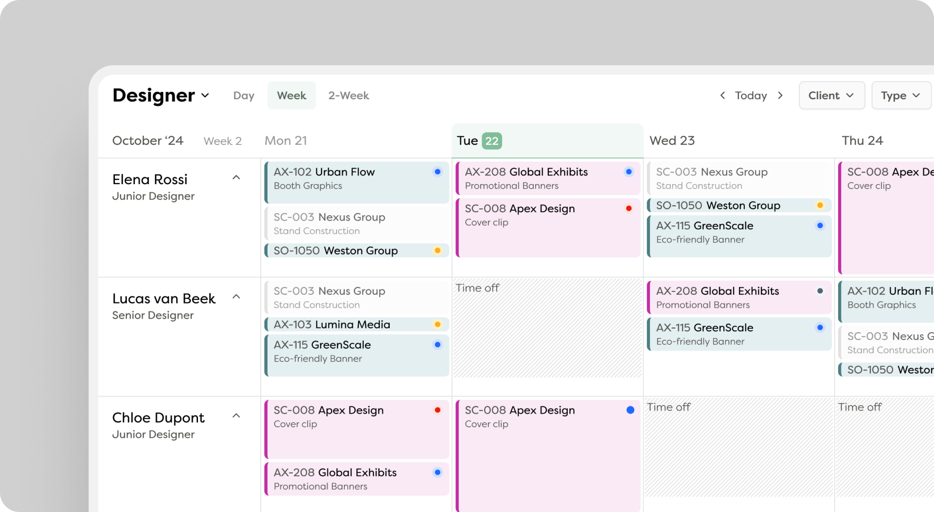The image size is (934, 512).
Task: Switch to Day view tab
Action: (x=244, y=95)
